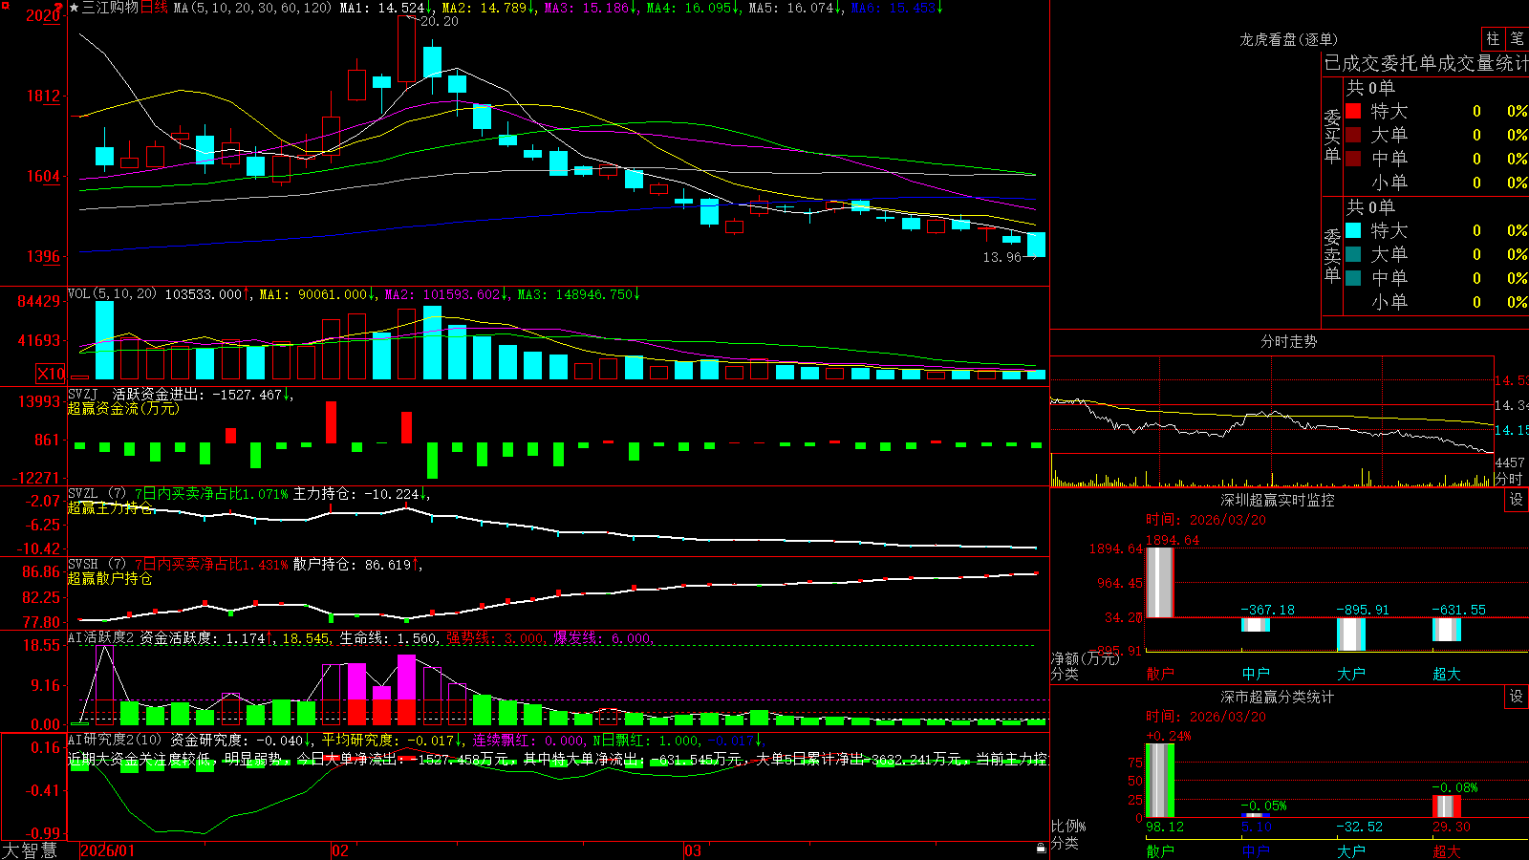The width and height of the screenshot is (1529, 860).
Task: Click the 超赢散户持仓 yellow label
Action: [110, 578]
